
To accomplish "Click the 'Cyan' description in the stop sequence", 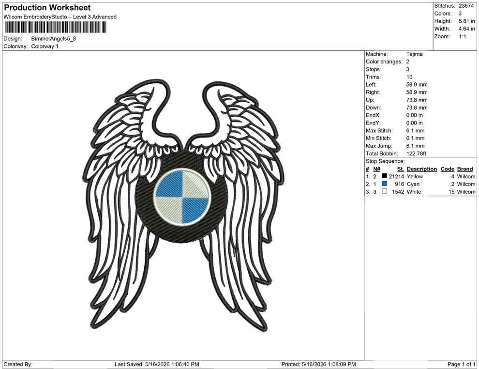I will coord(413,184).
